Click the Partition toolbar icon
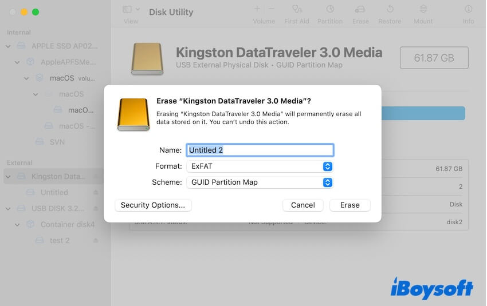The height and width of the screenshot is (306, 487). point(330,10)
